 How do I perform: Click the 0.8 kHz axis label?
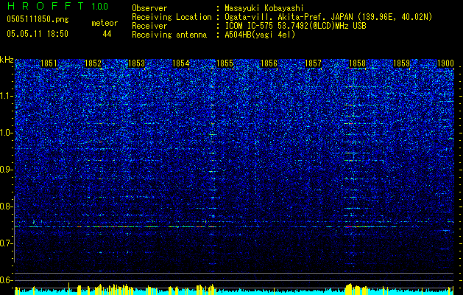(x=7, y=206)
